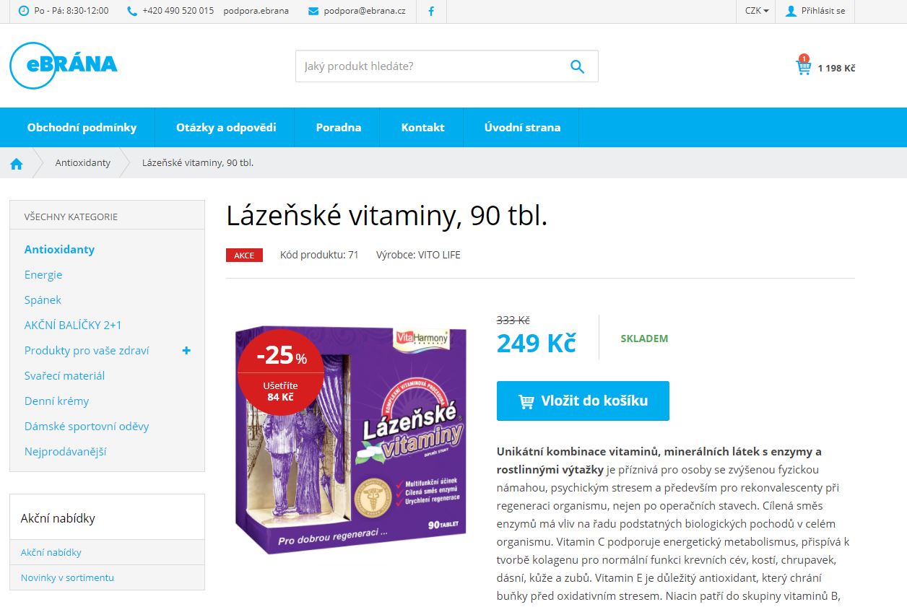Viewport: 907px width, 607px height.
Task: Open the shopping cart icon
Action: pyautogui.click(x=803, y=67)
